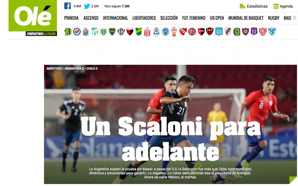Select the Patronato CAP crest
The width and height of the screenshot is (298, 186).
(210, 32)
